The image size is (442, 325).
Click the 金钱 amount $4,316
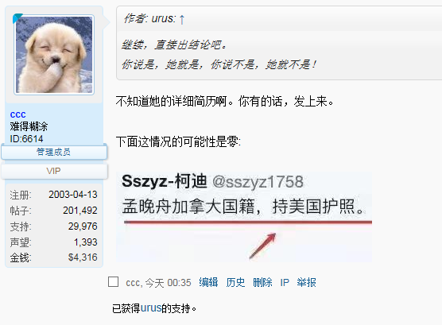(83, 257)
